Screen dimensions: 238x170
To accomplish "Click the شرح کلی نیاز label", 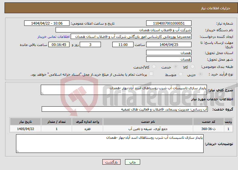I will coord(220,90).
